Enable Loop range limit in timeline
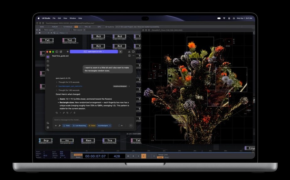Image resolution: width=290 pixels, height=180 pixels. click(160, 157)
